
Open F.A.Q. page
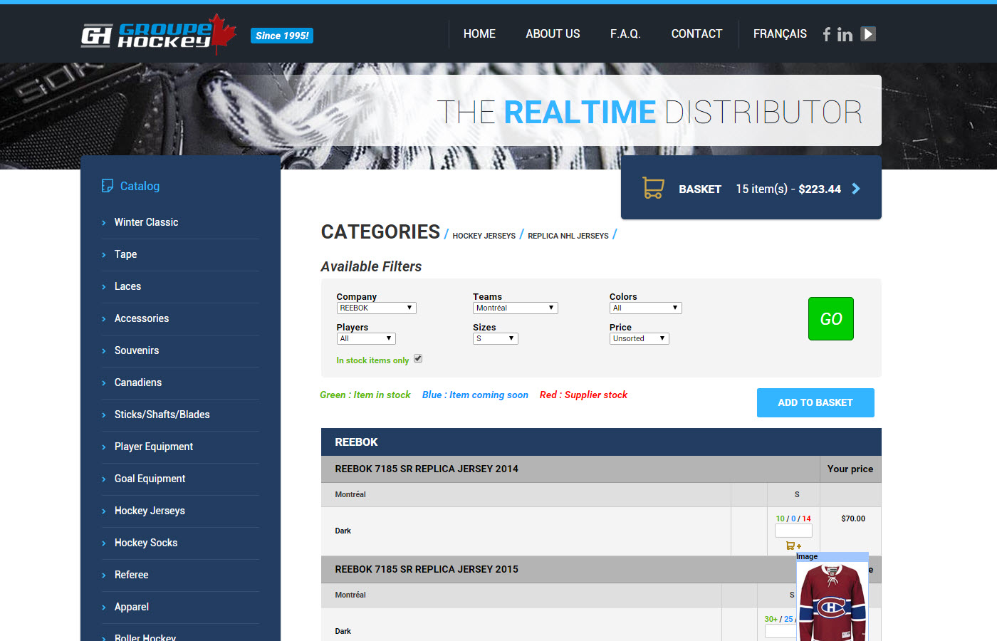click(x=625, y=33)
